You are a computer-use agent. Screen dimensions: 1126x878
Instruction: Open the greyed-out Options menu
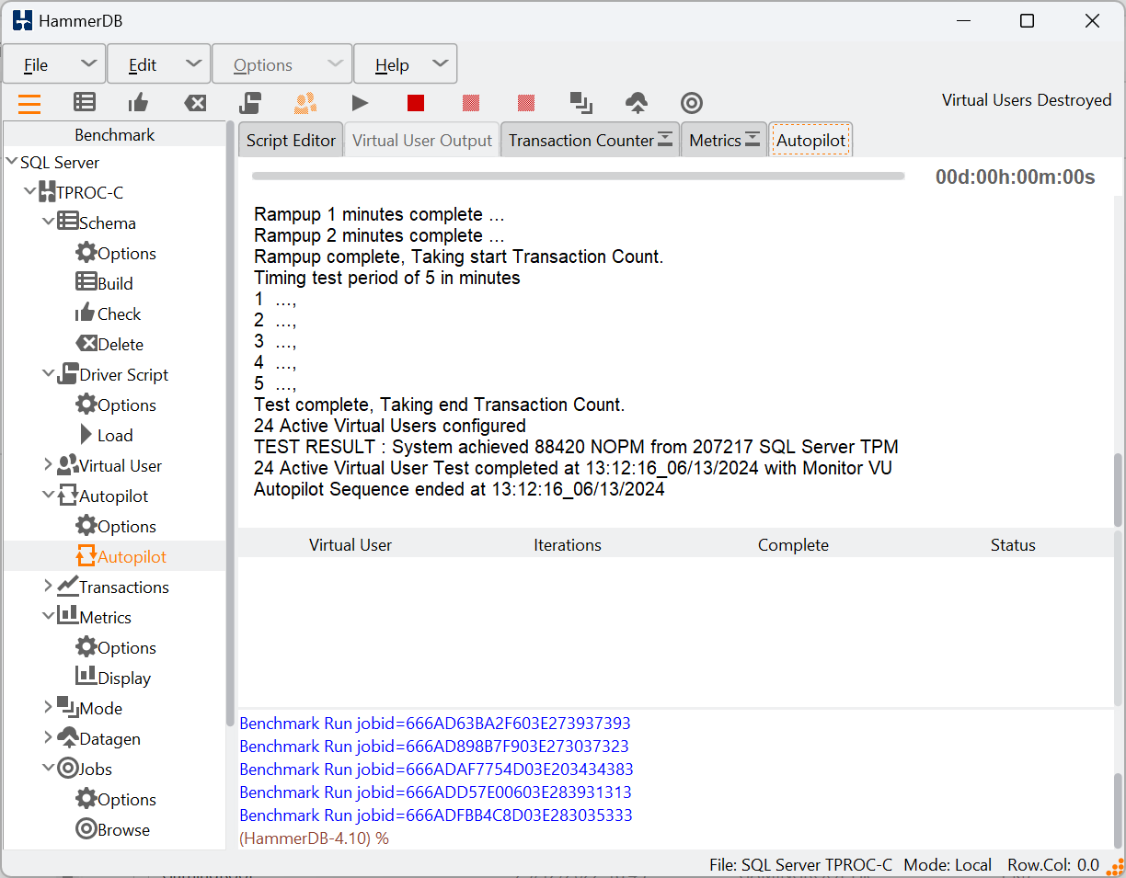(281, 64)
